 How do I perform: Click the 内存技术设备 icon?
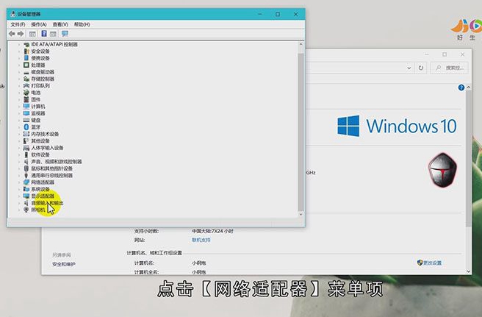click(26, 134)
